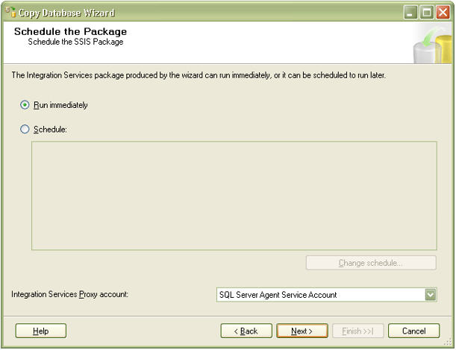This screenshot has width=456, height=350.
Task: Go back with the Back button
Action: coord(246,331)
